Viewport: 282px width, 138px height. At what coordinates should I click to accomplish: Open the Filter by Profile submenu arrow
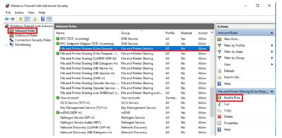(x=272, y=46)
